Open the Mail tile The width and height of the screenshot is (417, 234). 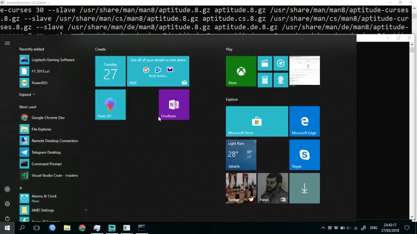coord(158,71)
